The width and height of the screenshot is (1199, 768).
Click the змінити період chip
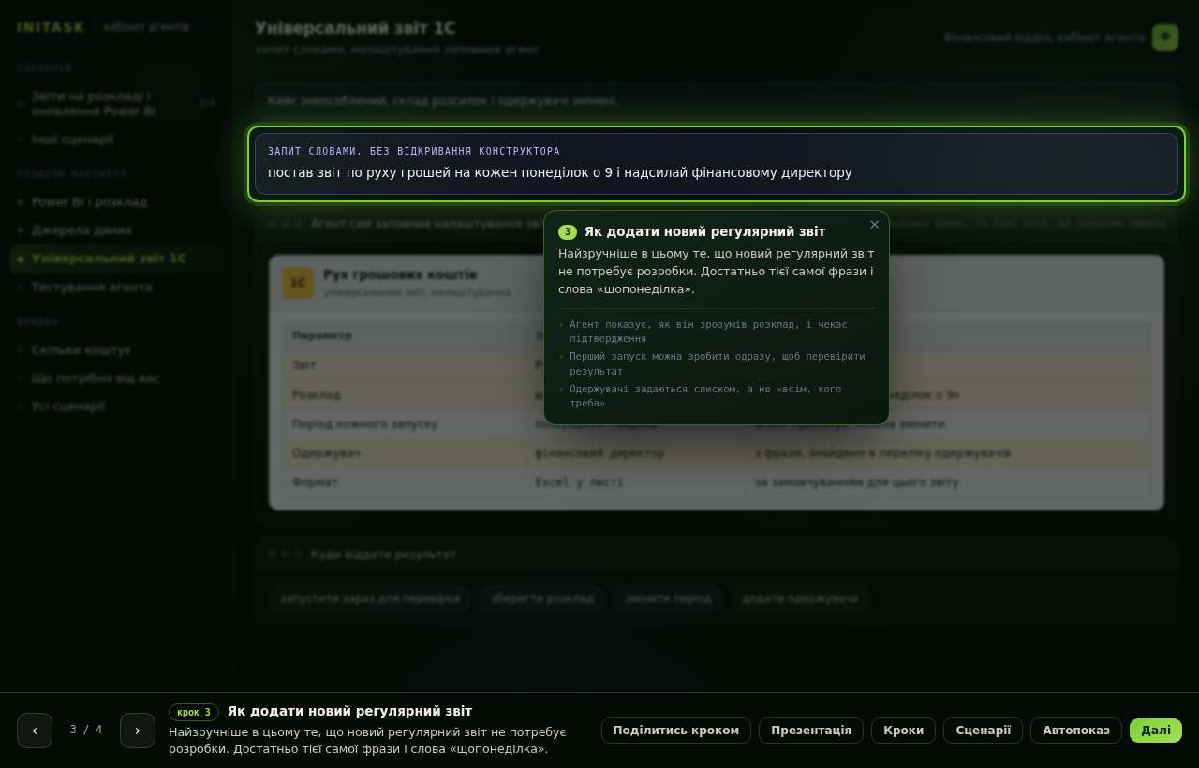point(668,598)
